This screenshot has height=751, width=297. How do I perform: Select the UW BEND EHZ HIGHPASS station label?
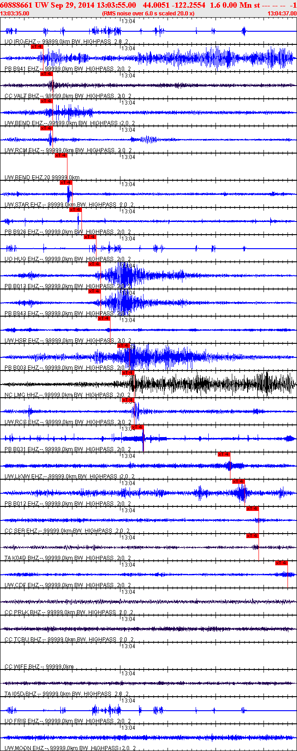tap(70, 123)
